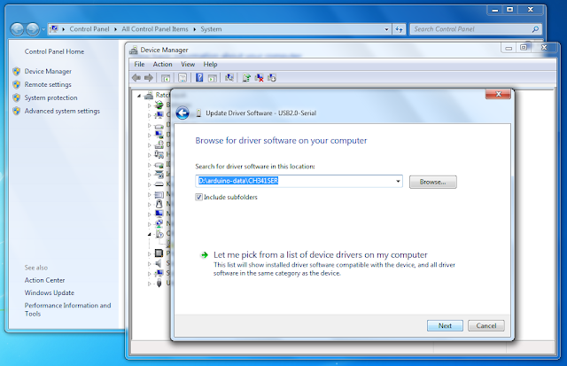Click the root computer icon in device tree
Screen dimensions: 567x366
tap(149, 95)
